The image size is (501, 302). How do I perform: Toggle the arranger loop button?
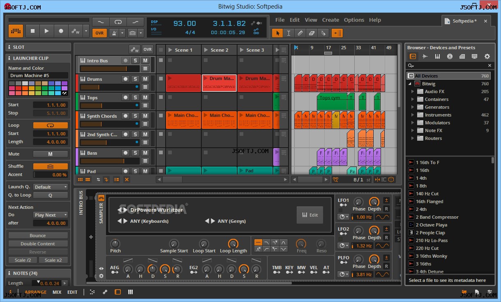click(x=118, y=22)
